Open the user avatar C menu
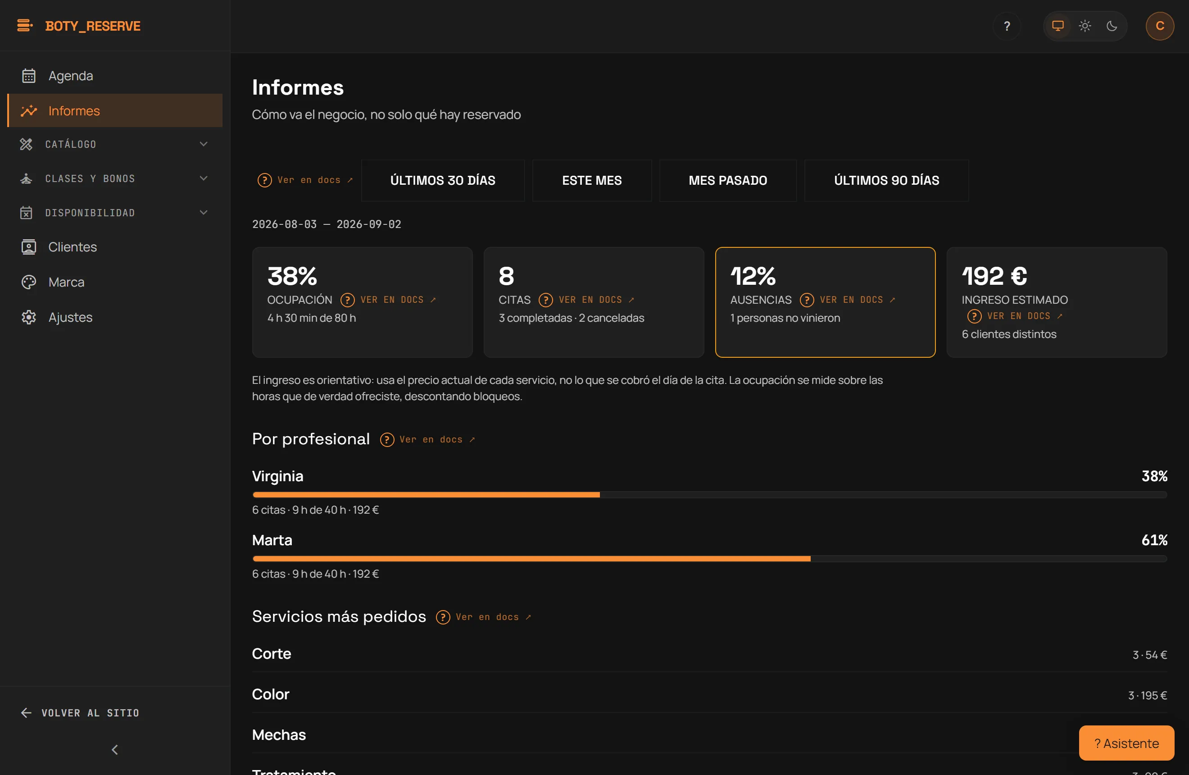The width and height of the screenshot is (1189, 775). click(1160, 26)
